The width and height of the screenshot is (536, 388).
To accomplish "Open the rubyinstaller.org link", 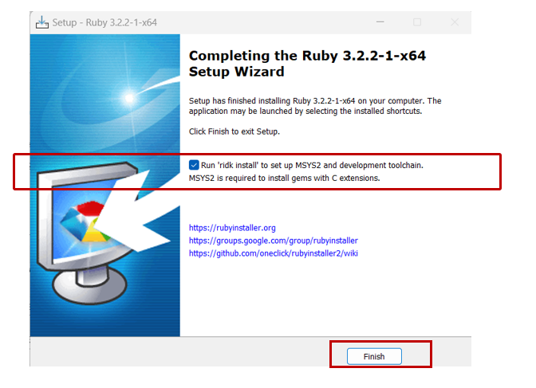I will tap(232, 228).
